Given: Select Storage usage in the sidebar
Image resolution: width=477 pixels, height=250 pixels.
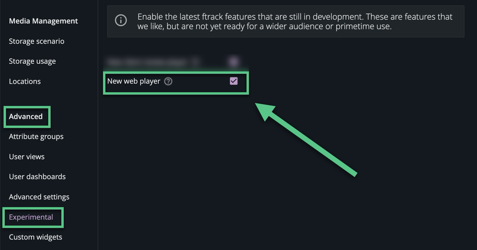Looking at the screenshot, I should (32, 61).
